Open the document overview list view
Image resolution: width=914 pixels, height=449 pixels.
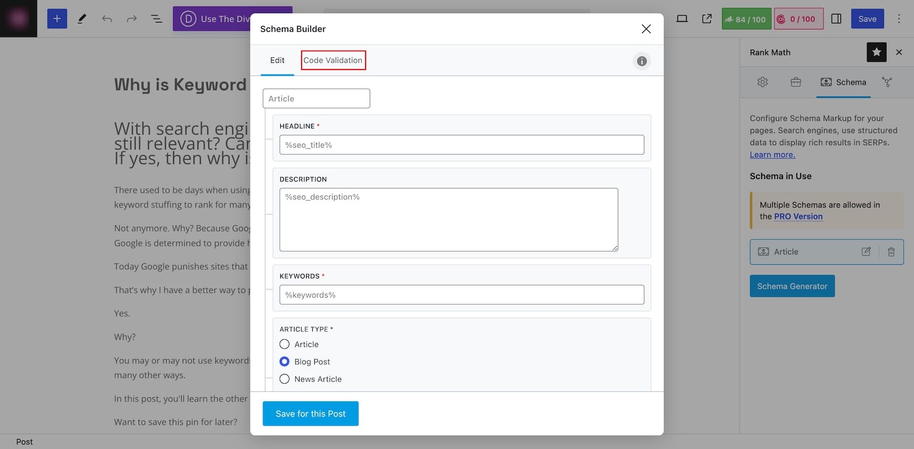156,19
